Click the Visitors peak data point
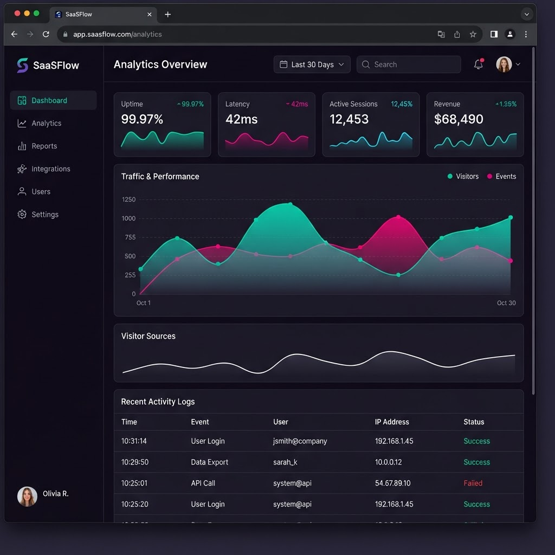Viewport: 555px width, 555px height. 291,204
